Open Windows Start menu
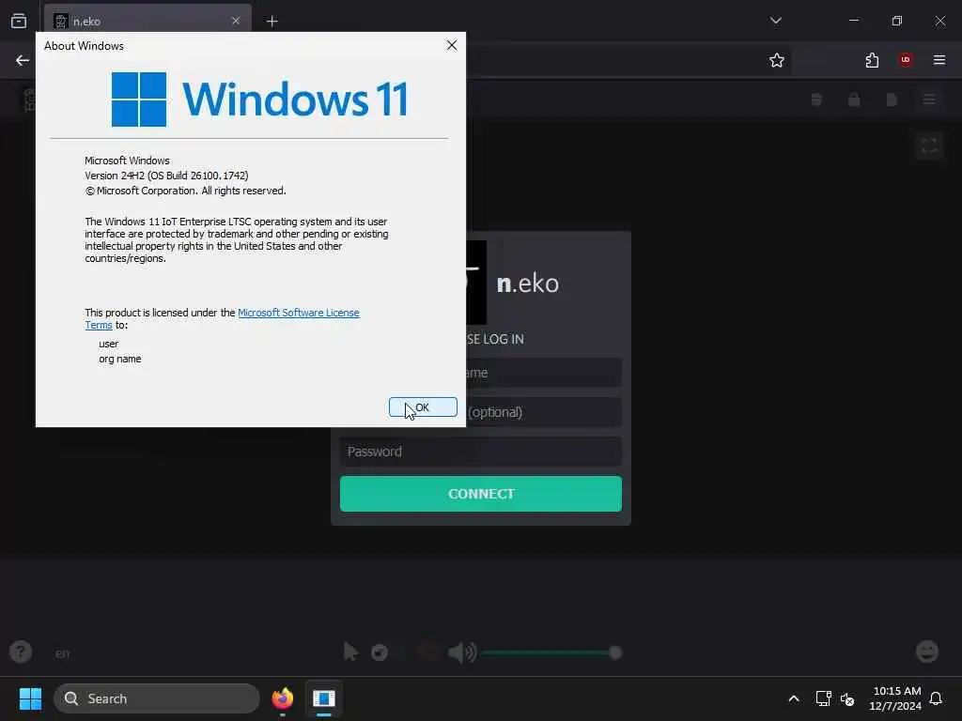The width and height of the screenshot is (962, 721). click(30, 698)
